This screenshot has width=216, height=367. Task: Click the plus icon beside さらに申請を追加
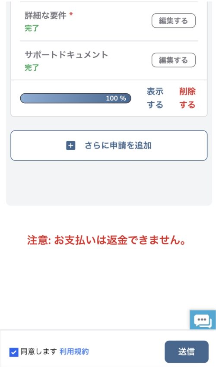tap(71, 146)
